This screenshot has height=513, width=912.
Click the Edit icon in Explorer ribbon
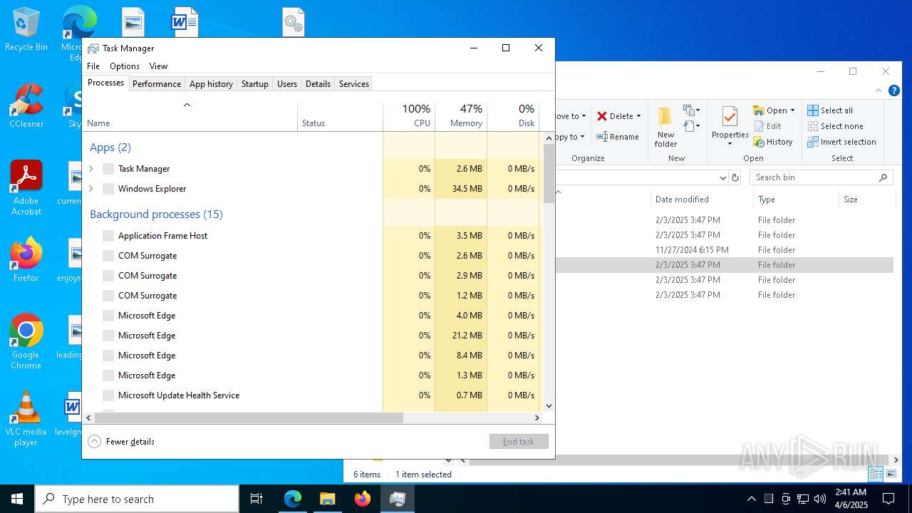pos(759,126)
